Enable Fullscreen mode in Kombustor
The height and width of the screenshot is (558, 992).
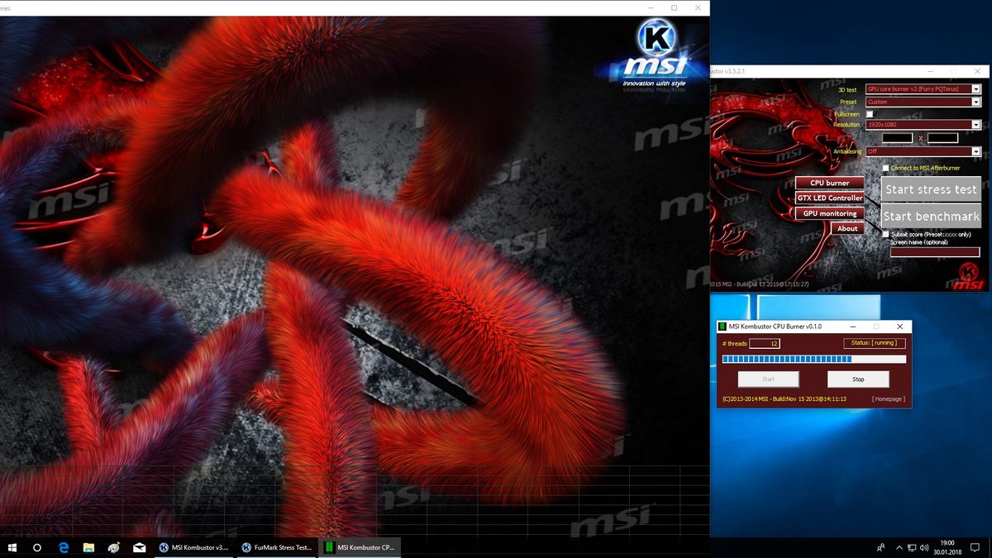tap(868, 113)
